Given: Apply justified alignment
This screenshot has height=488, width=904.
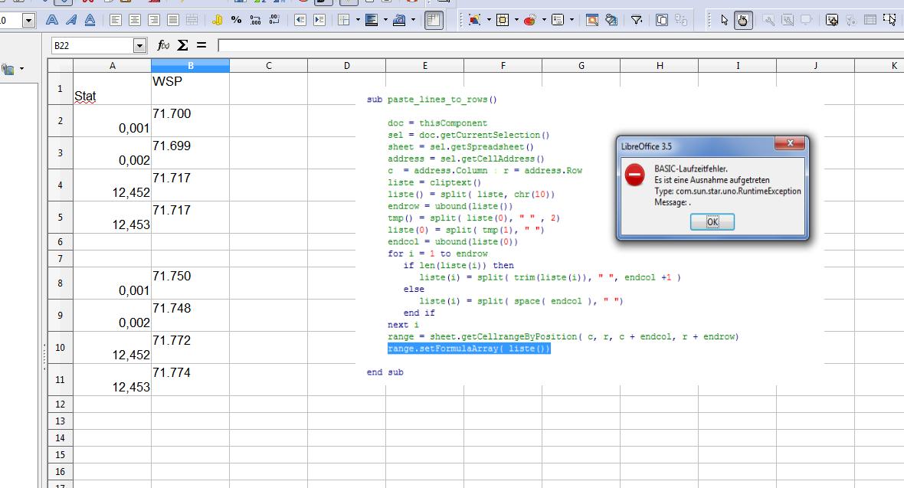Looking at the screenshot, I should [x=172, y=20].
